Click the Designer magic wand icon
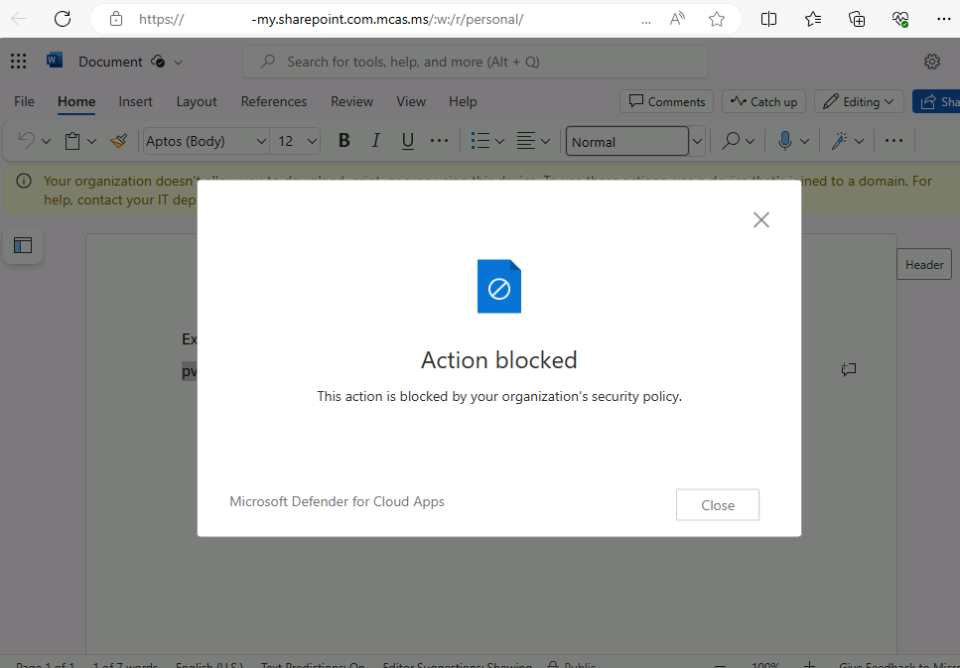This screenshot has width=960, height=668. tap(839, 141)
